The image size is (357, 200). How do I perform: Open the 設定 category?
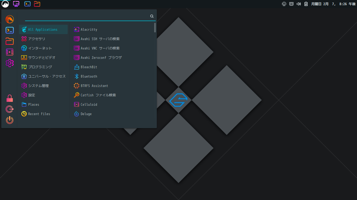point(43,95)
